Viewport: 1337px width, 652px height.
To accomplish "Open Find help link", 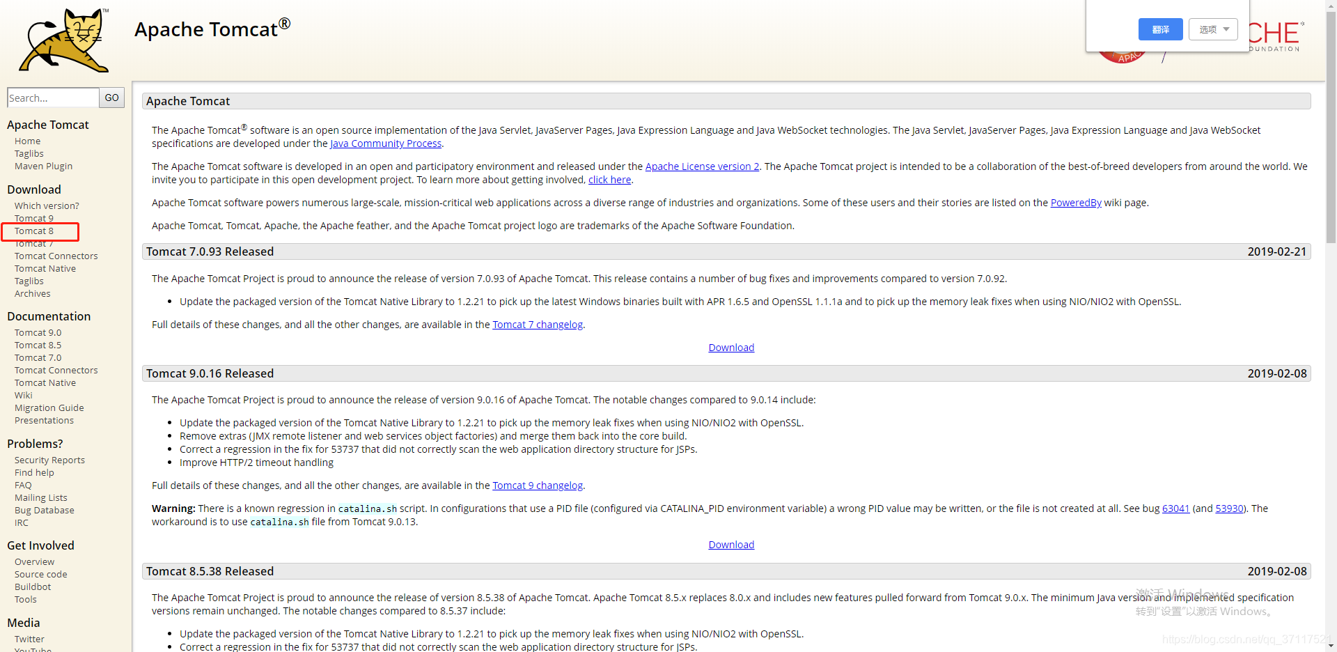I will (x=34, y=472).
